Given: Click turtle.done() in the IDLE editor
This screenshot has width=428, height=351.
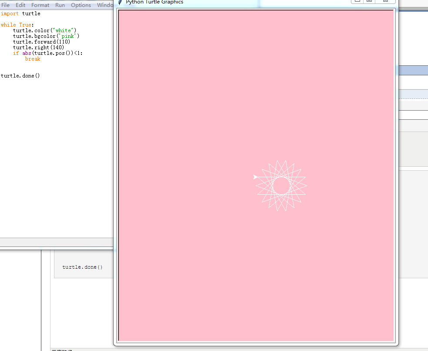Looking at the screenshot, I should tap(20, 76).
